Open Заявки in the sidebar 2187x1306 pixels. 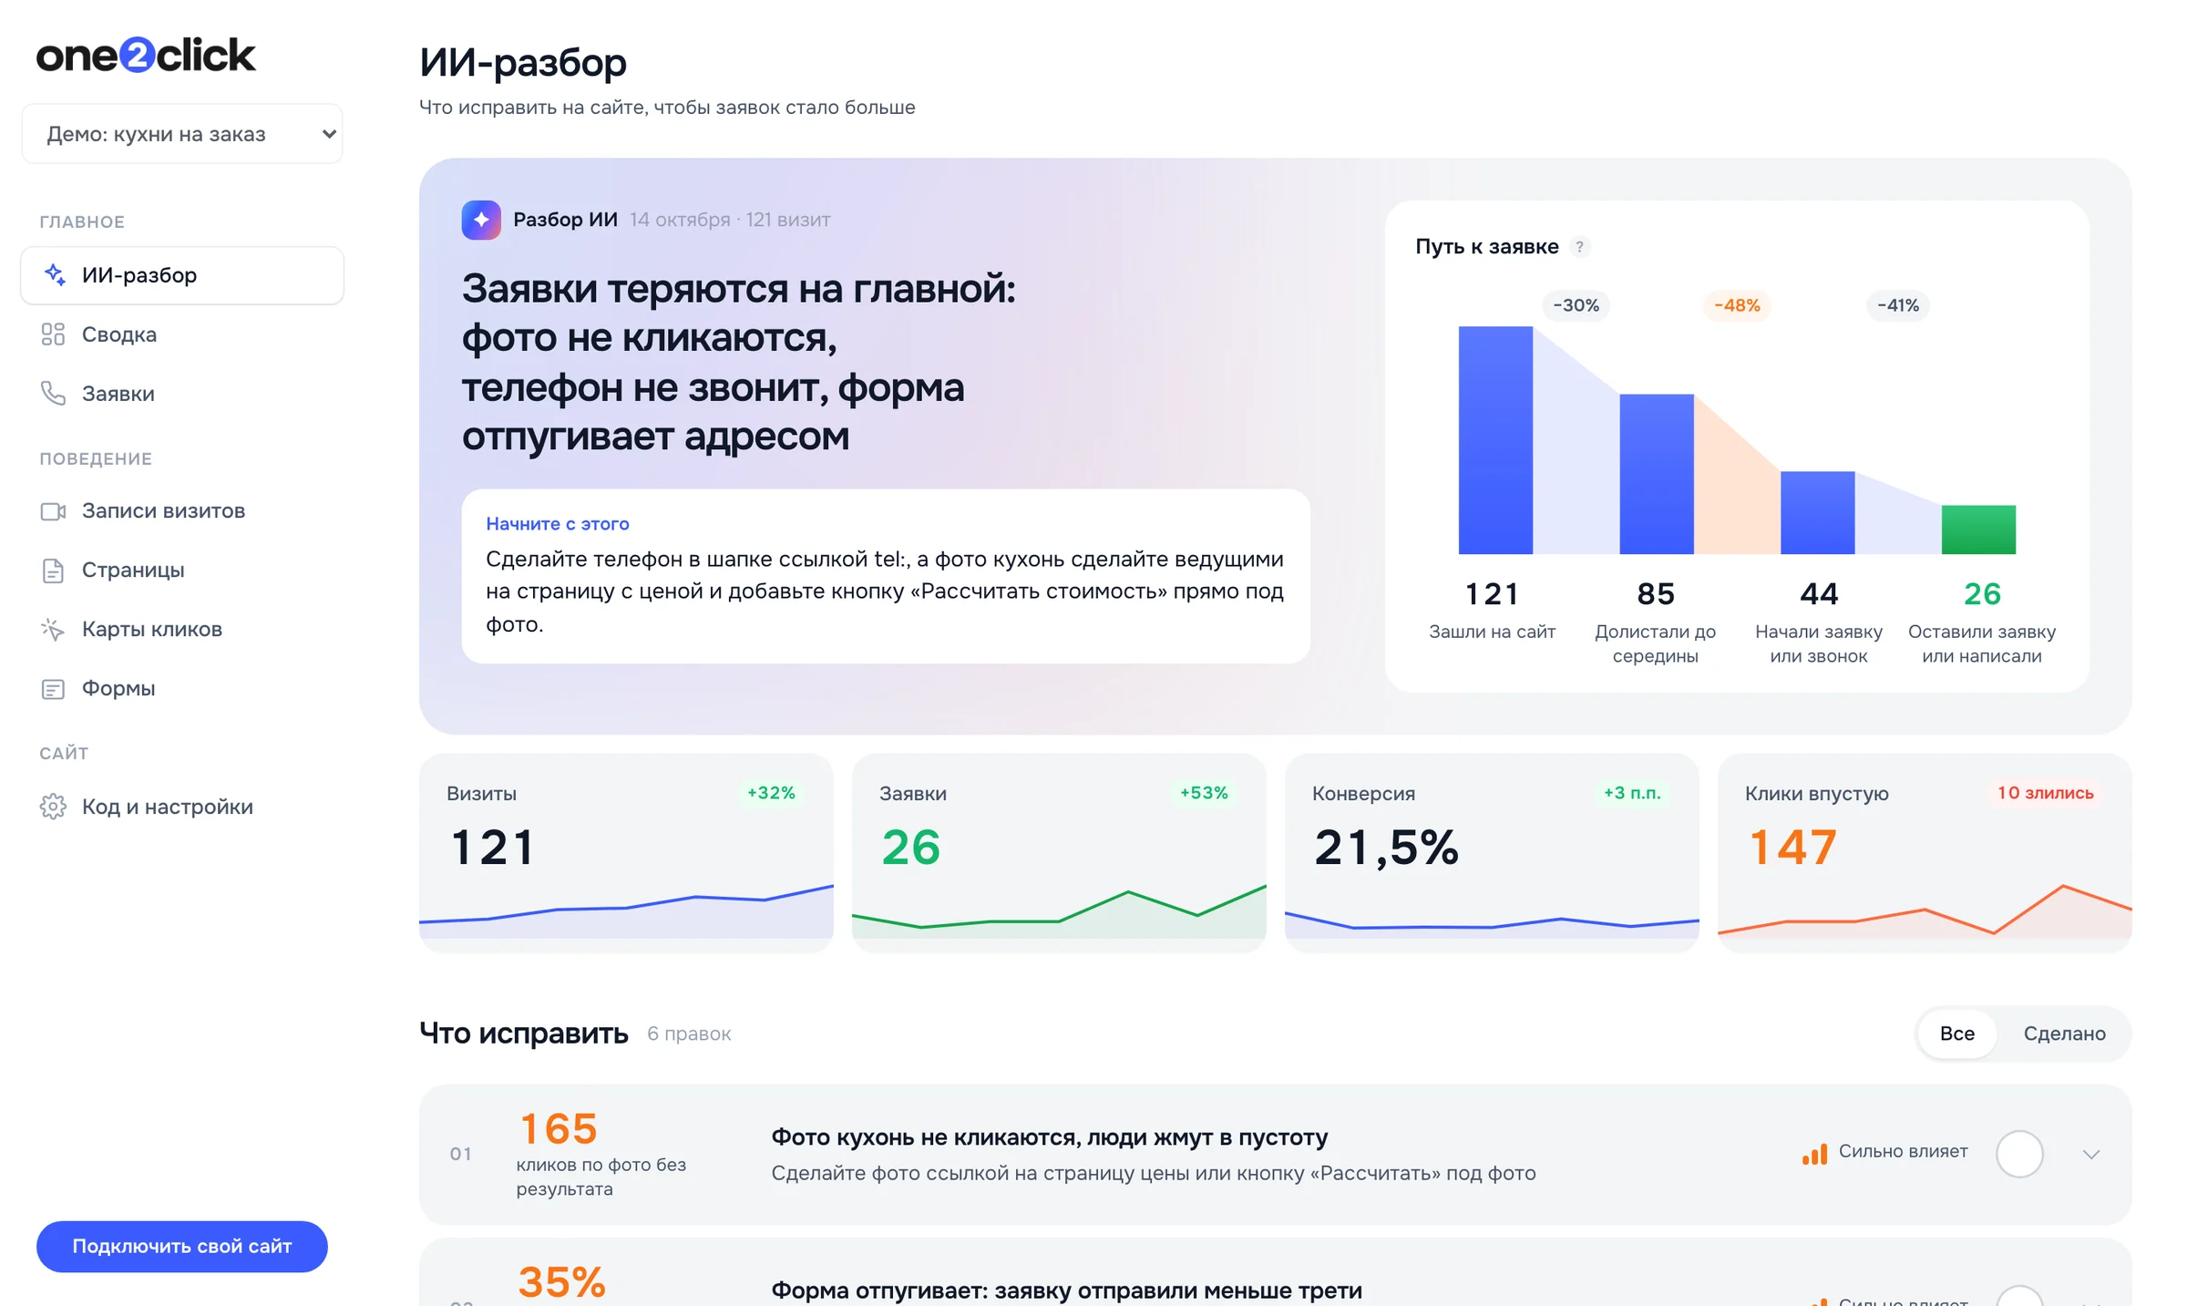pos(182,394)
